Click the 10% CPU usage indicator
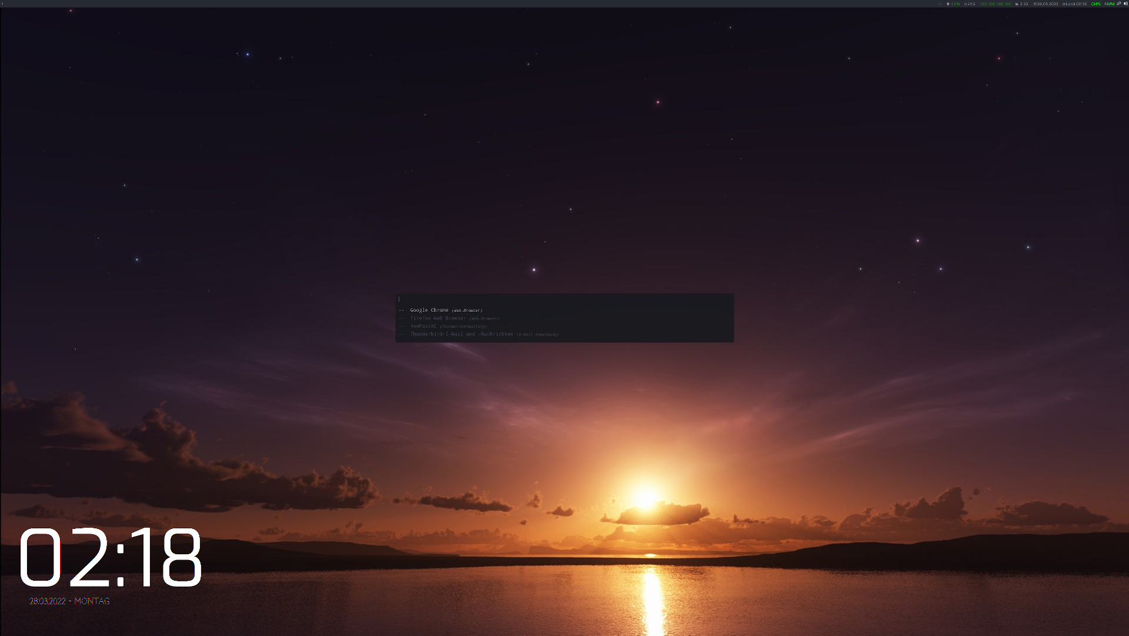The height and width of the screenshot is (636, 1129). pos(954,4)
